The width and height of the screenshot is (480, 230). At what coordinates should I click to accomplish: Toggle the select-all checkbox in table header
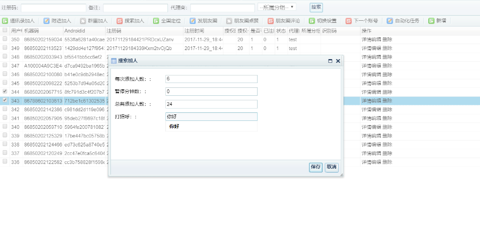click(x=5, y=30)
